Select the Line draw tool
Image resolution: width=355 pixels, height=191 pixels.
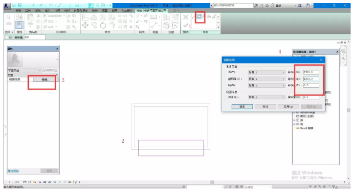(x=194, y=17)
